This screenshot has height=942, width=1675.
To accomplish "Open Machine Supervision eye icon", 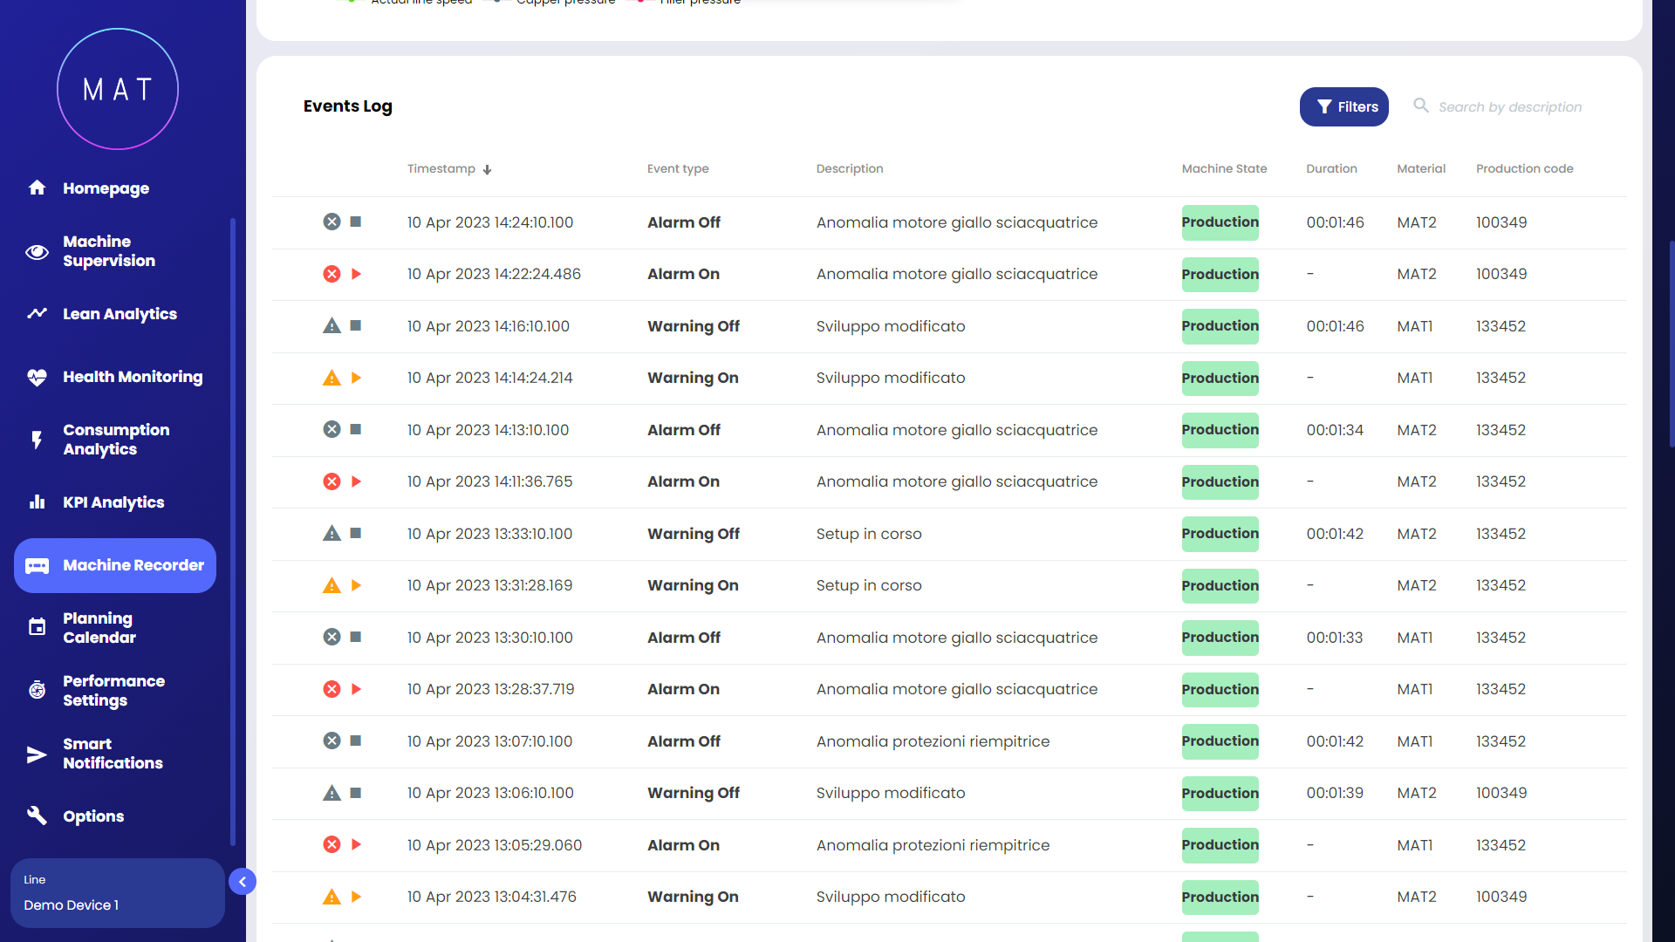I will (x=37, y=252).
